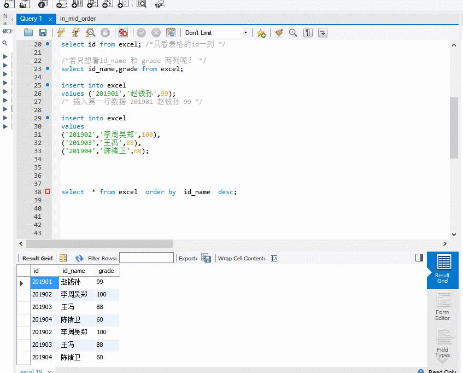Click the editor vertical scrollbar down arrow

click(x=454, y=235)
